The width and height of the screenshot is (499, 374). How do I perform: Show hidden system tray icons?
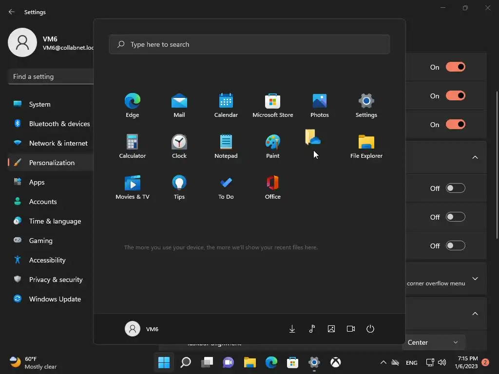384,362
